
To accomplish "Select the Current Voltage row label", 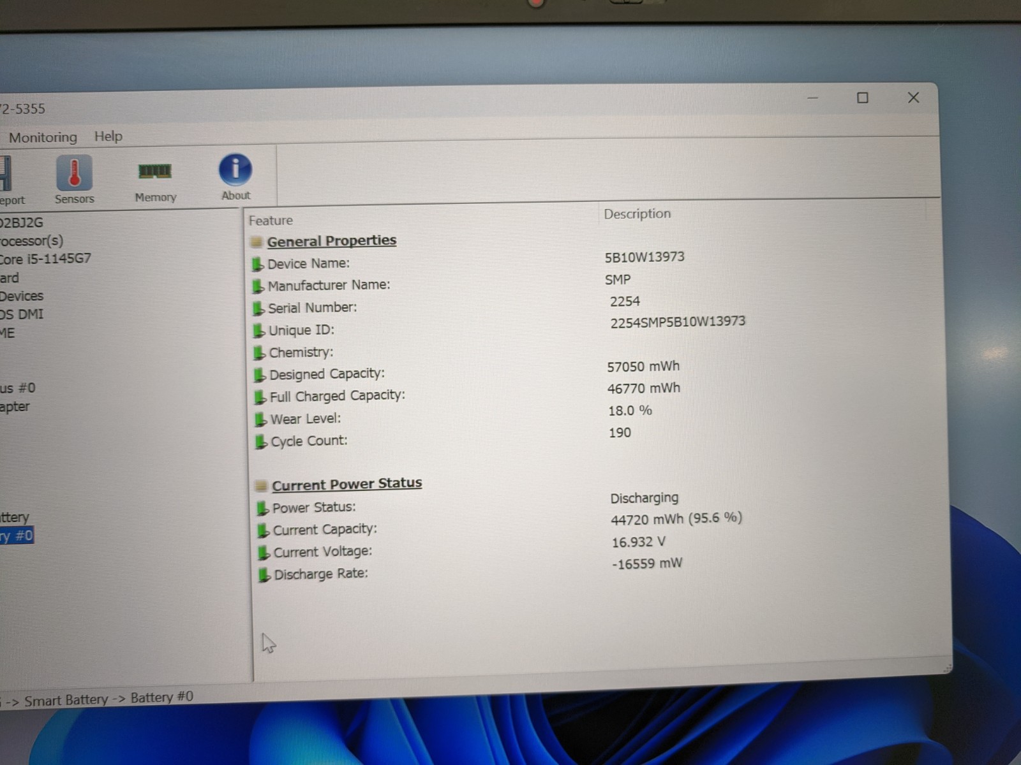I will 323,552.
